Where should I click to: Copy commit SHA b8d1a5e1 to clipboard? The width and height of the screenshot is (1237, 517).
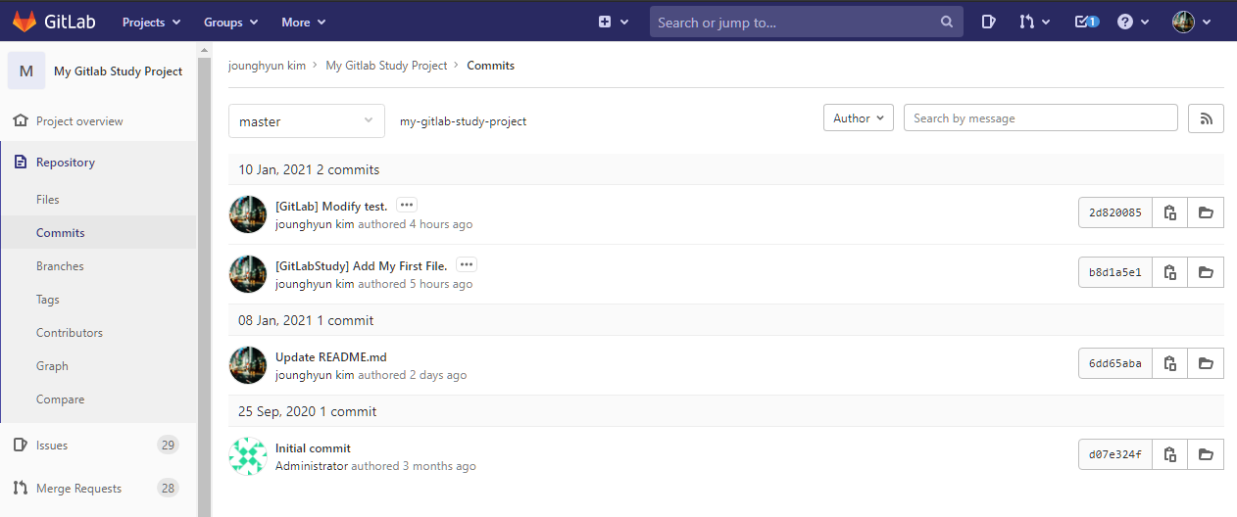(1169, 272)
